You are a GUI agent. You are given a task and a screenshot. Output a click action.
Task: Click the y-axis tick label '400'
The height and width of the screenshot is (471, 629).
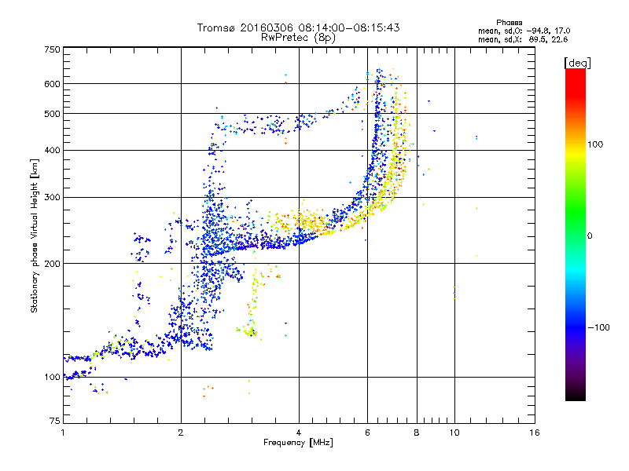coord(52,151)
